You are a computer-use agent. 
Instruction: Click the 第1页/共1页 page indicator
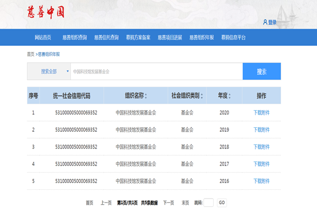pyautogui.click(x=127, y=203)
